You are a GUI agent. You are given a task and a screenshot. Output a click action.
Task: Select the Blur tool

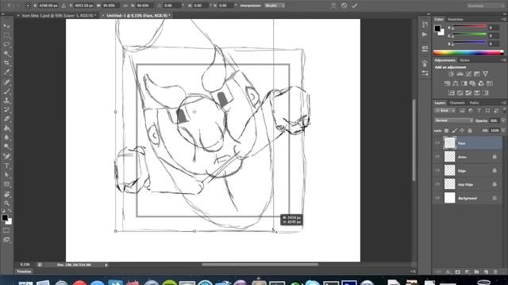point(6,138)
